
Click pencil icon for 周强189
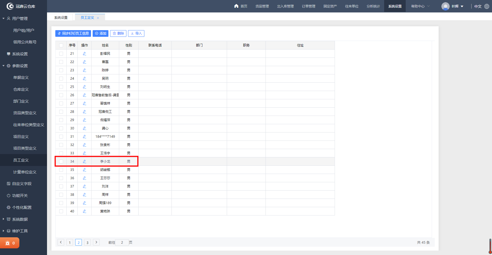[84, 203]
